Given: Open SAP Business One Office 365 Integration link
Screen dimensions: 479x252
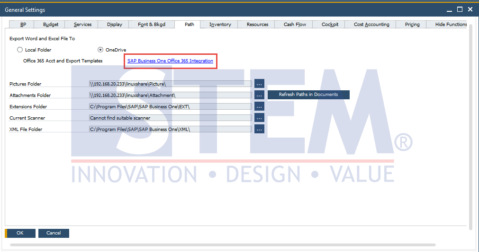Looking at the screenshot, I should pos(170,61).
